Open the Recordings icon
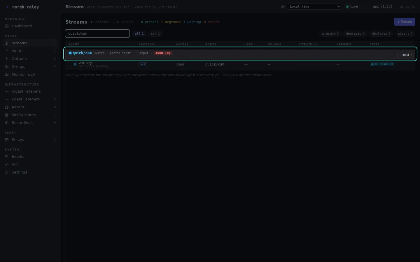 pyautogui.click(x=7, y=123)
